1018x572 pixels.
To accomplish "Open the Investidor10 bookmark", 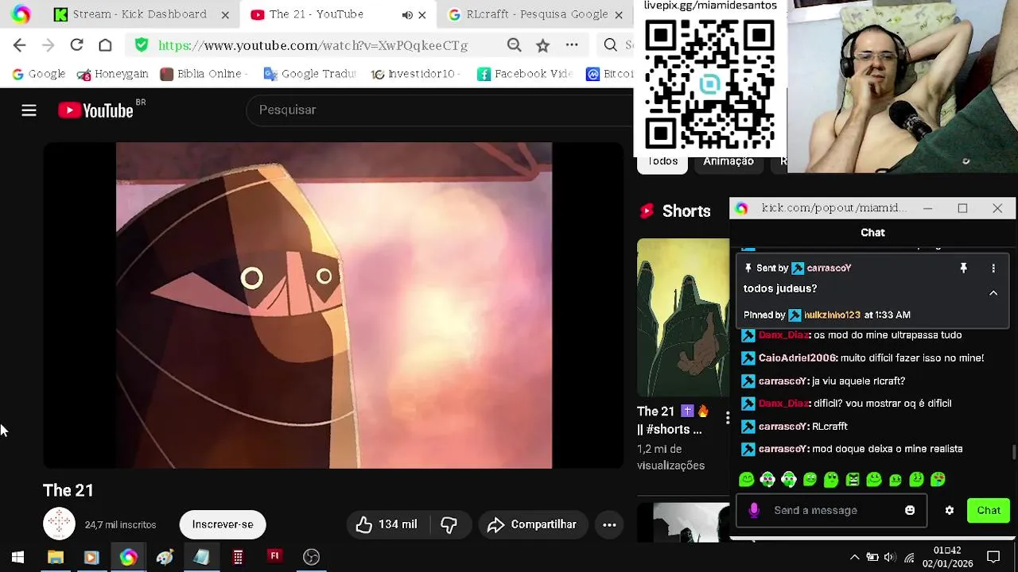I will (x=414, y=74).
